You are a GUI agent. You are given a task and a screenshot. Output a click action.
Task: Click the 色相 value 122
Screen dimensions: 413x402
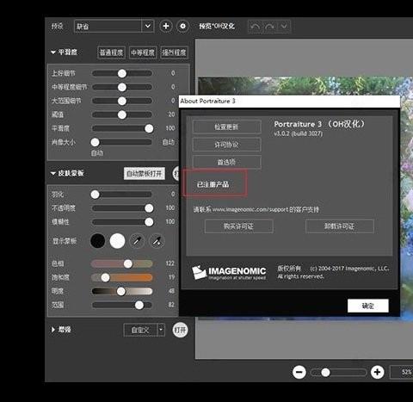[x=170, y=263]
